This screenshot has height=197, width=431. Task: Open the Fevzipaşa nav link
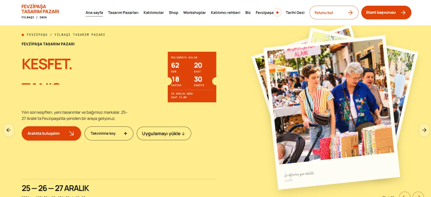click(265, 13)
